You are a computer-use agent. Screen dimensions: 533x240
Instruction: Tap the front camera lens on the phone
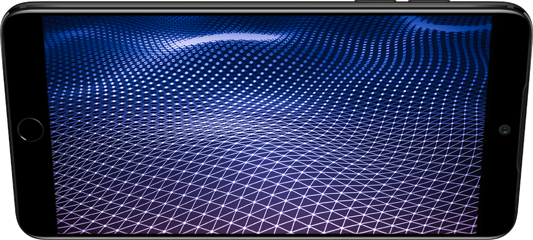(x=505, y=130)
